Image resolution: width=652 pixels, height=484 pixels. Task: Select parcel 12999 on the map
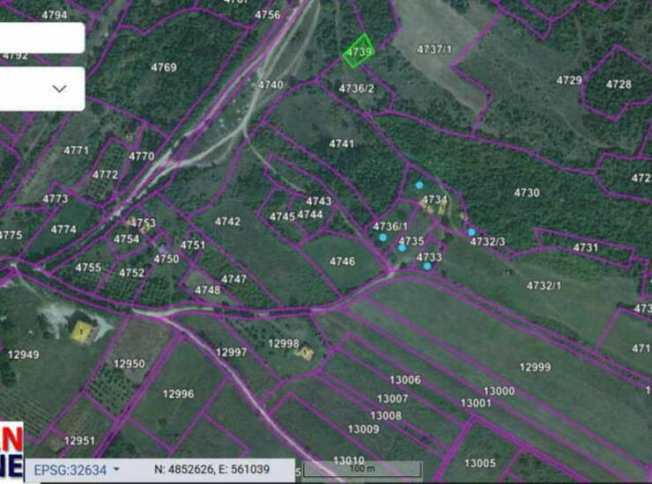(534, 367)
